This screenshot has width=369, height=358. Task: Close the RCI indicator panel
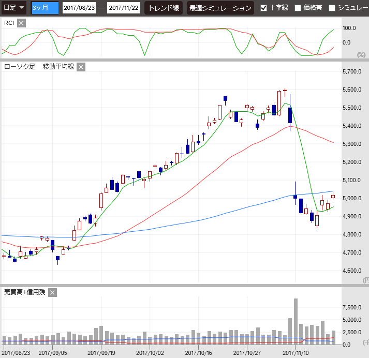tap(21, 23)
